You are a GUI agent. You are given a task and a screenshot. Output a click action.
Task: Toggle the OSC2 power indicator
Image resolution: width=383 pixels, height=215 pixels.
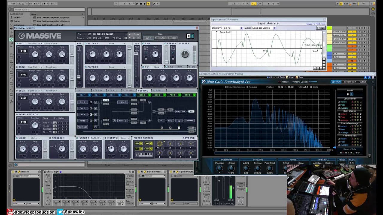pyautogui.click(x=17, y=67)
